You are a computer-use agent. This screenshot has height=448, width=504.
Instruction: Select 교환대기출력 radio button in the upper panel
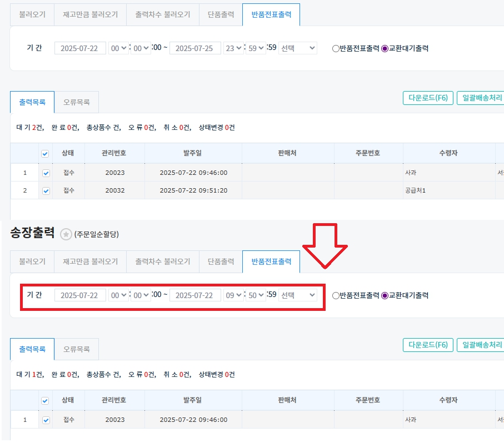point(385,48)
